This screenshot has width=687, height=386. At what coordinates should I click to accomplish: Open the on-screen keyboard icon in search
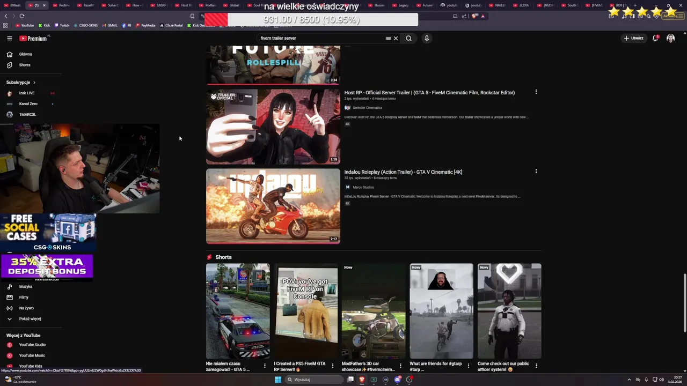(388, 38)
